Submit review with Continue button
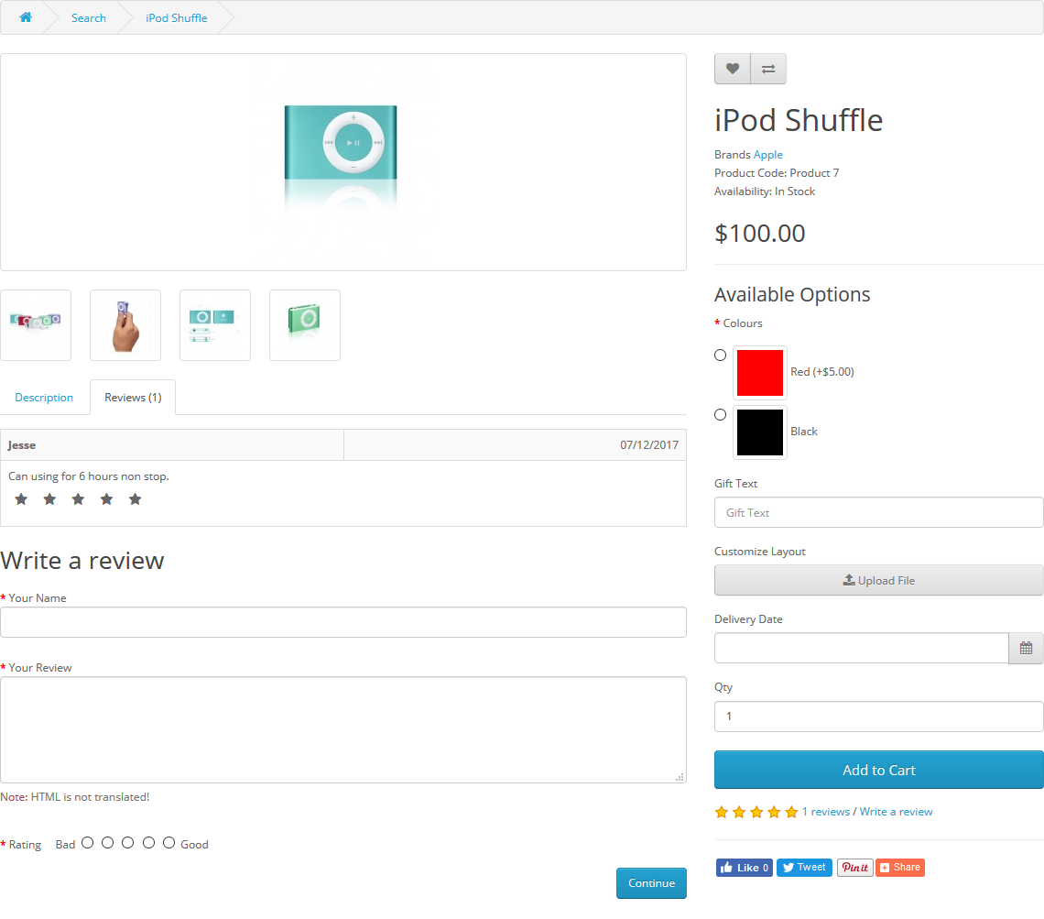 point(651,883)
